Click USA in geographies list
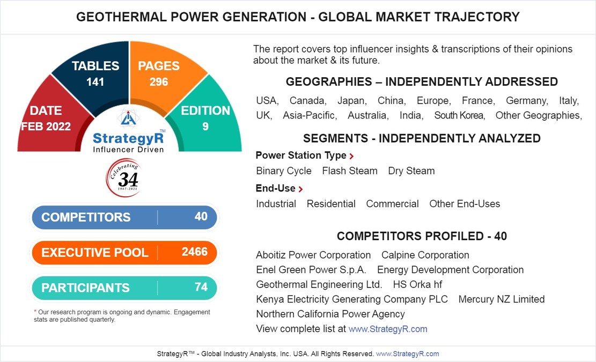This screenshot has height=362, width=596. click(267, 101)
